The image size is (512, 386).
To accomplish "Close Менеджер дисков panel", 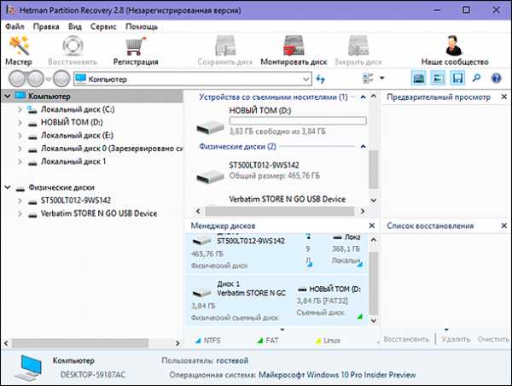I will [371, 225].
